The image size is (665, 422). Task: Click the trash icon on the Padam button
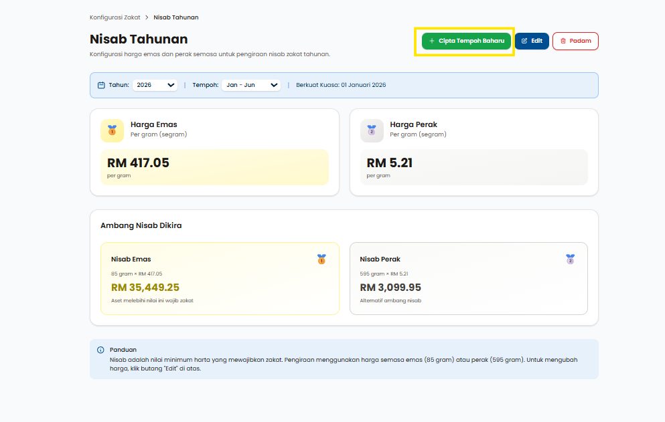click(563, 41)
